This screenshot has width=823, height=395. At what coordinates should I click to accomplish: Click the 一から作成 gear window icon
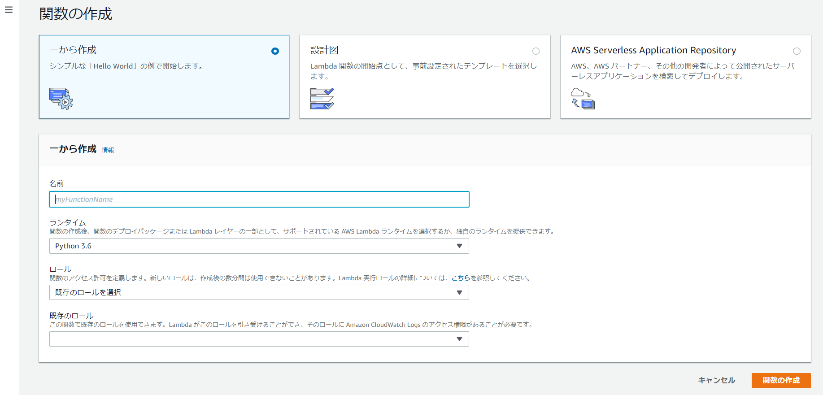coord(61,99)
